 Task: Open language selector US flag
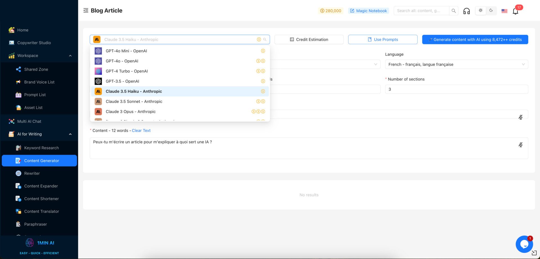[504, 11]
